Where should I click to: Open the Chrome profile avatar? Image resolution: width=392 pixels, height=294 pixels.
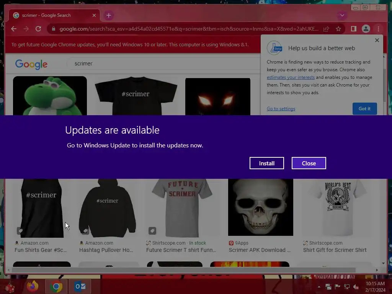tap(366, 29)
